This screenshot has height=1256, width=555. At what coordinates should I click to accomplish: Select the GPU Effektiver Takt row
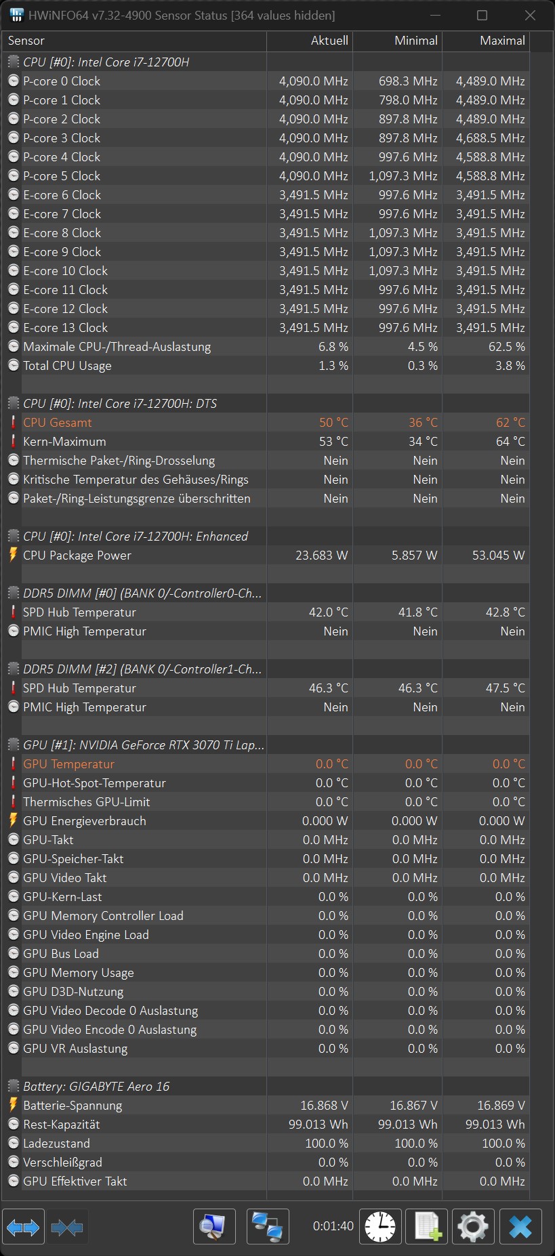point(266,1181)
